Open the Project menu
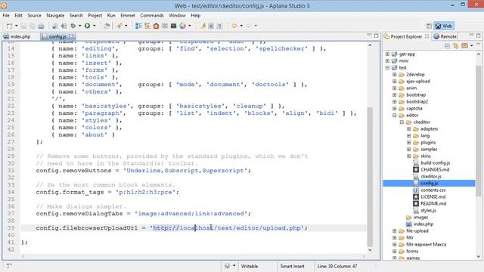The image size is (484, 272). point(95,15)
